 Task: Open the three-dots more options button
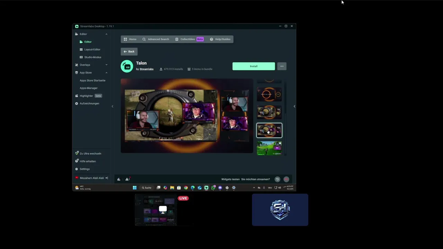[x=282, y=66]
